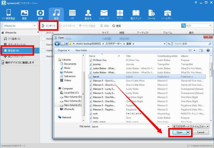
Task: Click the Import toolbar button
Action: [49, 26]
